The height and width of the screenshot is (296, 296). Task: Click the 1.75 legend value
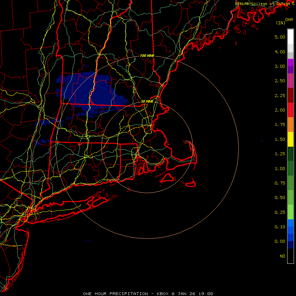[x=280, y=125]
